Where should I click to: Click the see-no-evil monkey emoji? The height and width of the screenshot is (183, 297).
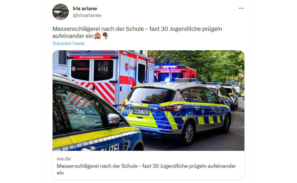click(98, 36)
